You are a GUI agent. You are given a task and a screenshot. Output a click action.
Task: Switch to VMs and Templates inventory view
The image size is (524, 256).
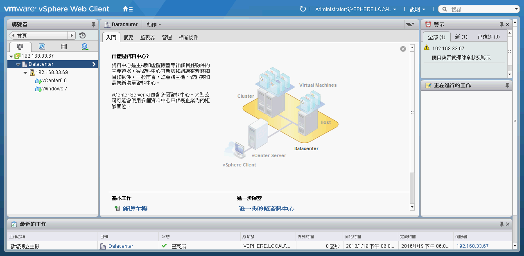(42, 47)
